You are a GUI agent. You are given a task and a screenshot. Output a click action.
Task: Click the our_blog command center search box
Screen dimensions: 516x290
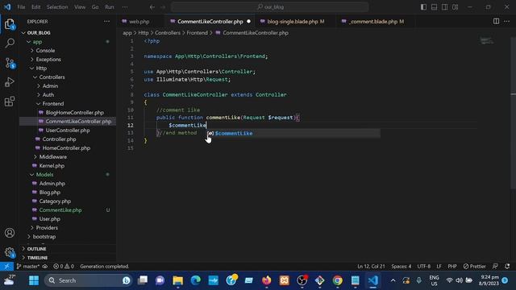[x=270, y=7]
